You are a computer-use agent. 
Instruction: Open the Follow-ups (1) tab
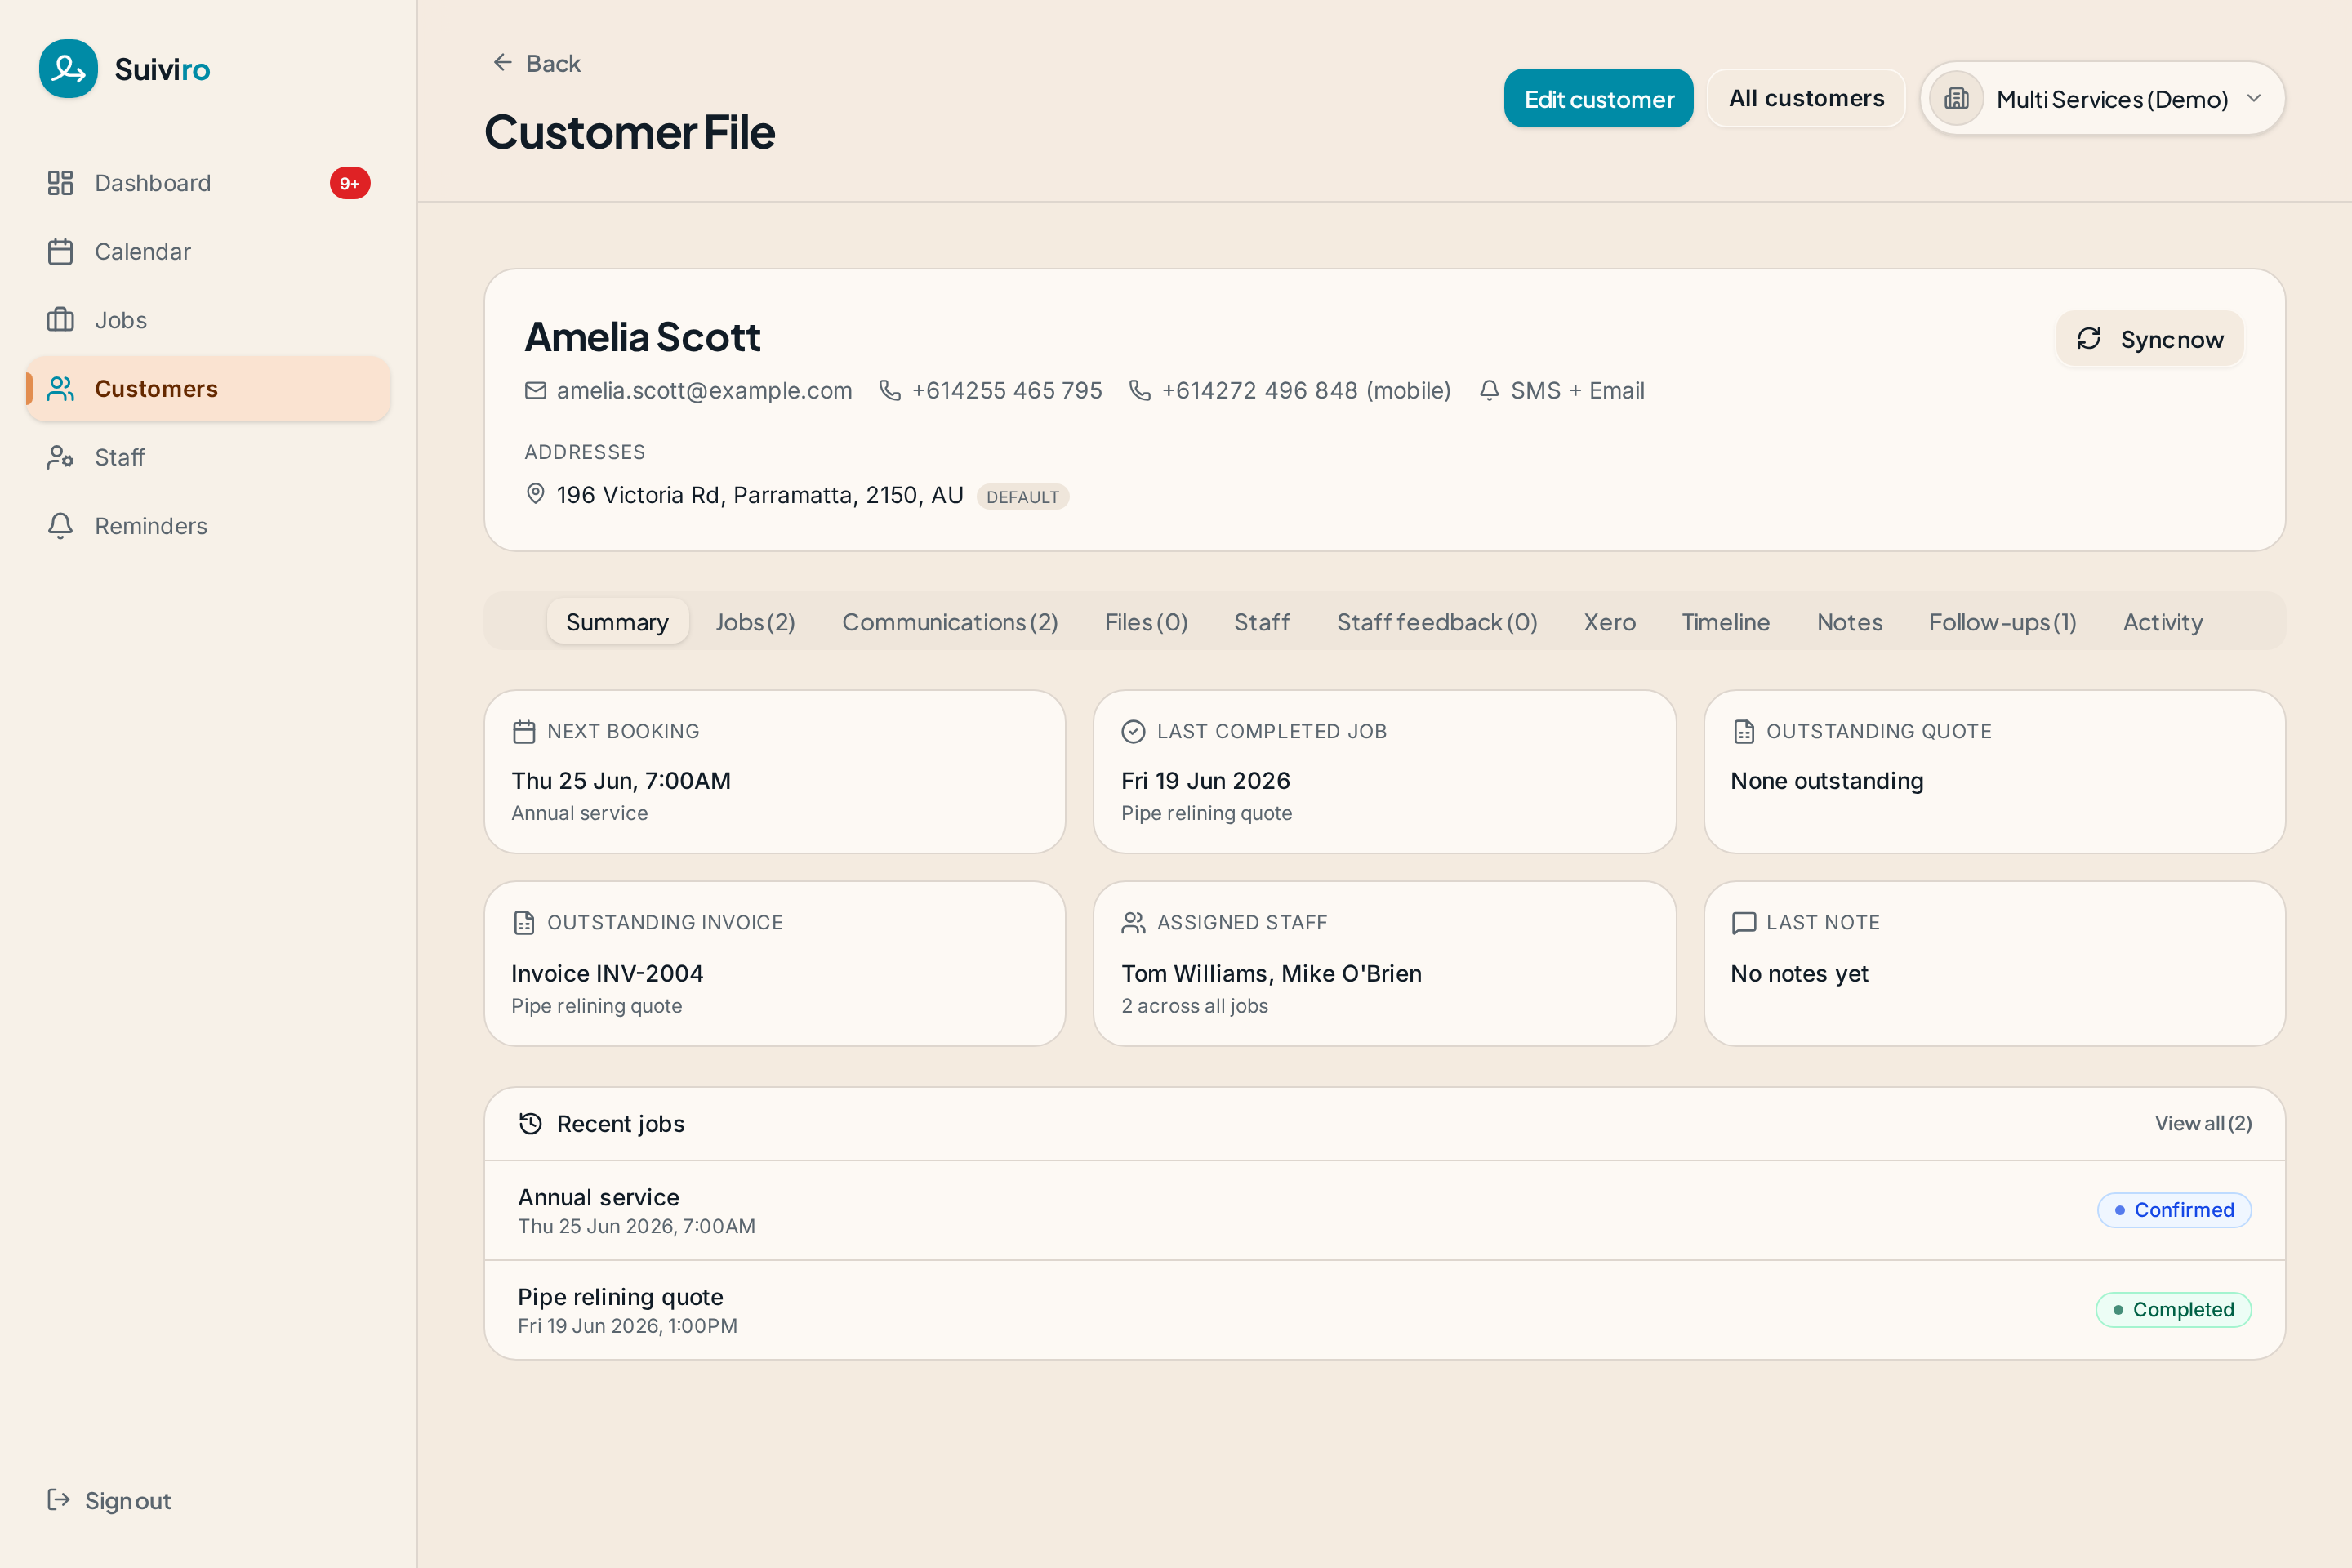coord(2003,622)
